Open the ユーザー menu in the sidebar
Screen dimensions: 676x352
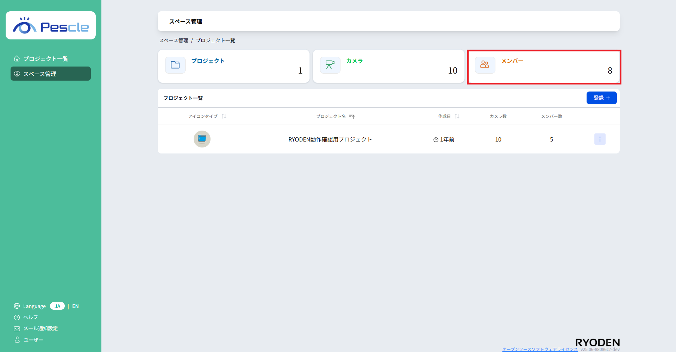coord(33,340)
